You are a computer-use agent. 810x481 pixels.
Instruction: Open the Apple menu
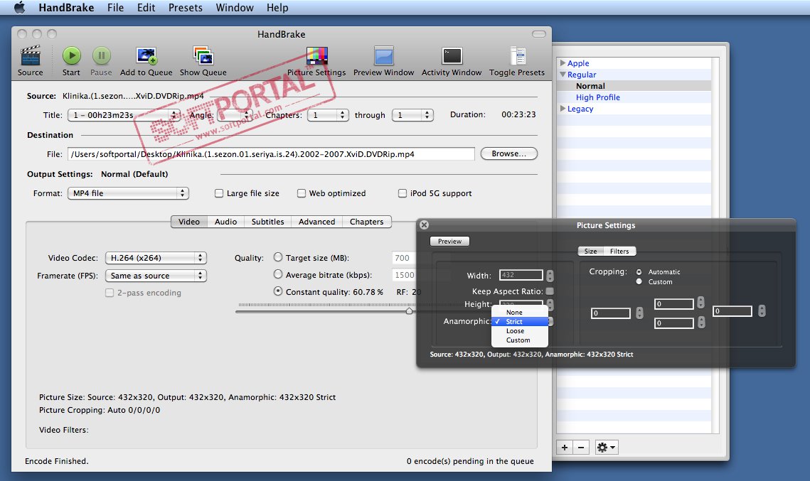click(x=19, y=8)
